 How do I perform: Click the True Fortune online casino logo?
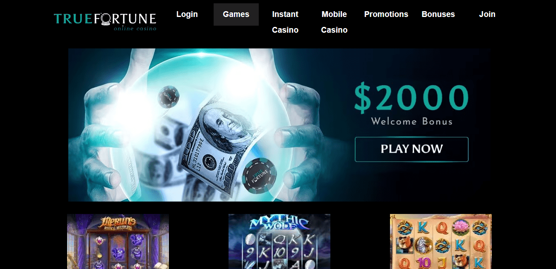pyautogui.click(x=105, y=22)
